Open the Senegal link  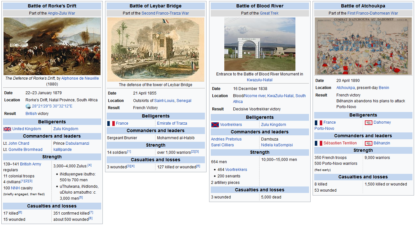pyautogui.click(x=184, y=101)
